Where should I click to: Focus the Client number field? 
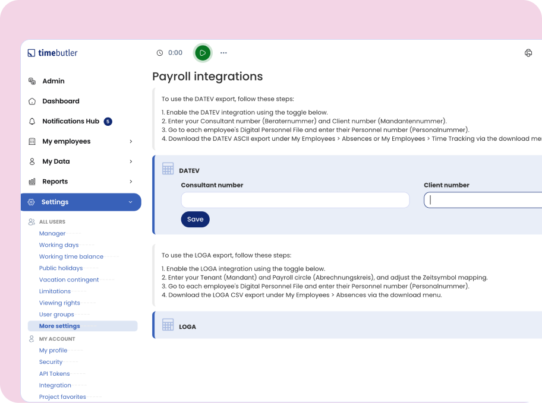[483, 200]
